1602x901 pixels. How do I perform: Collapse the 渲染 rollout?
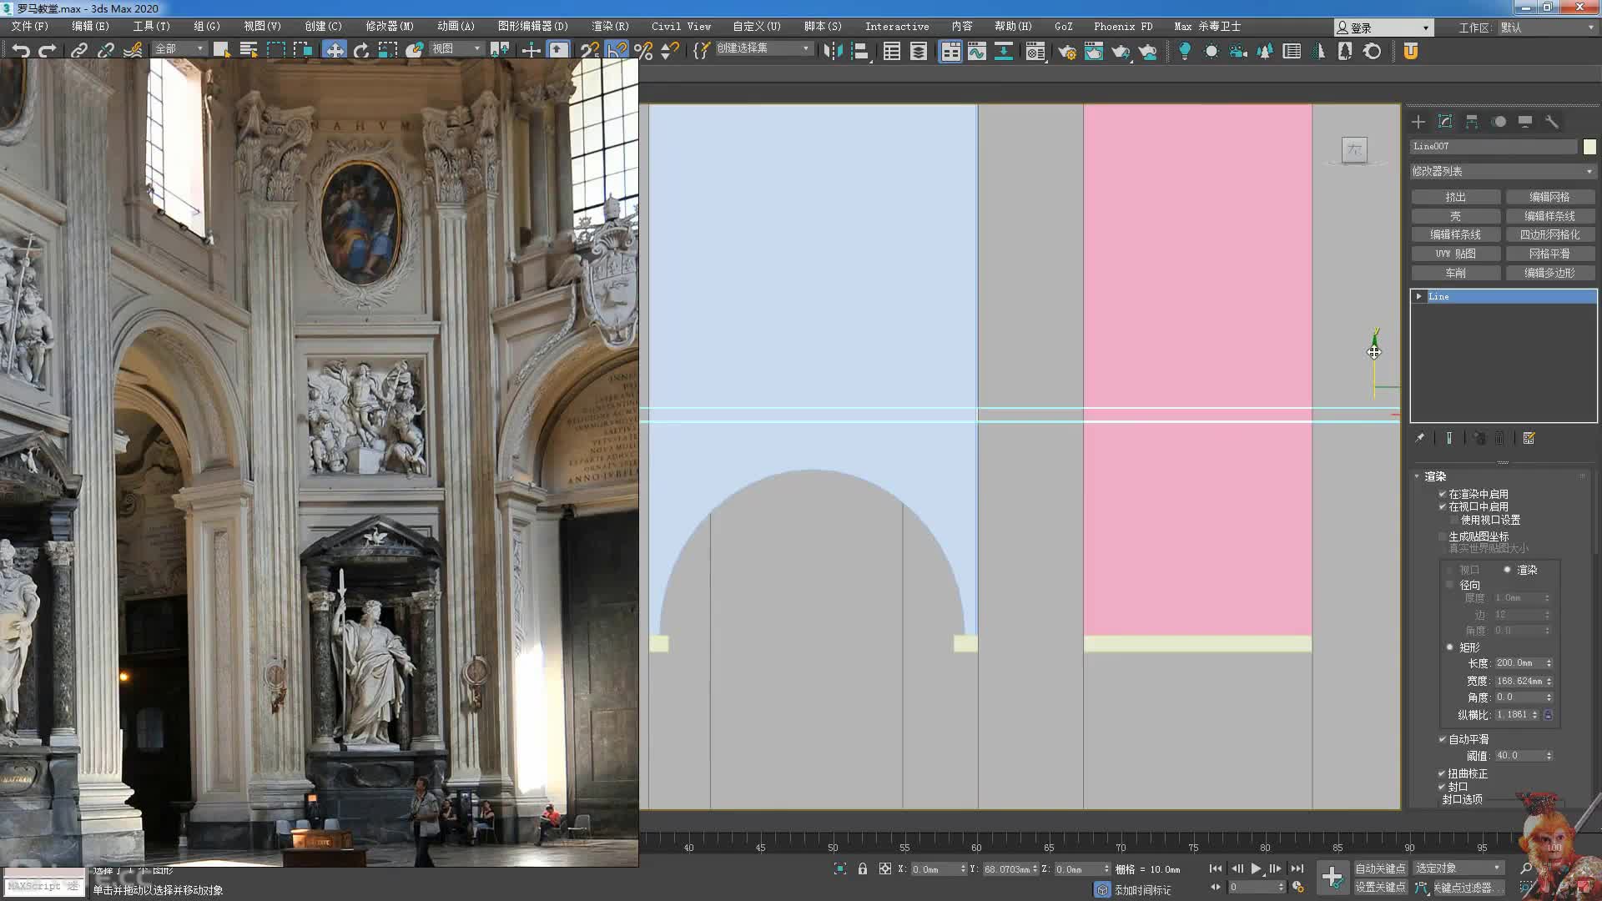(1417, 476)
